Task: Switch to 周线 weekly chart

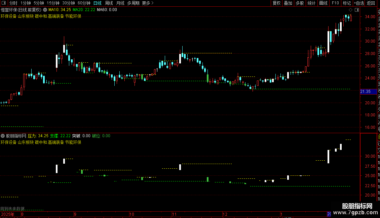Action: pyautogui.click(x=109, y=3)
